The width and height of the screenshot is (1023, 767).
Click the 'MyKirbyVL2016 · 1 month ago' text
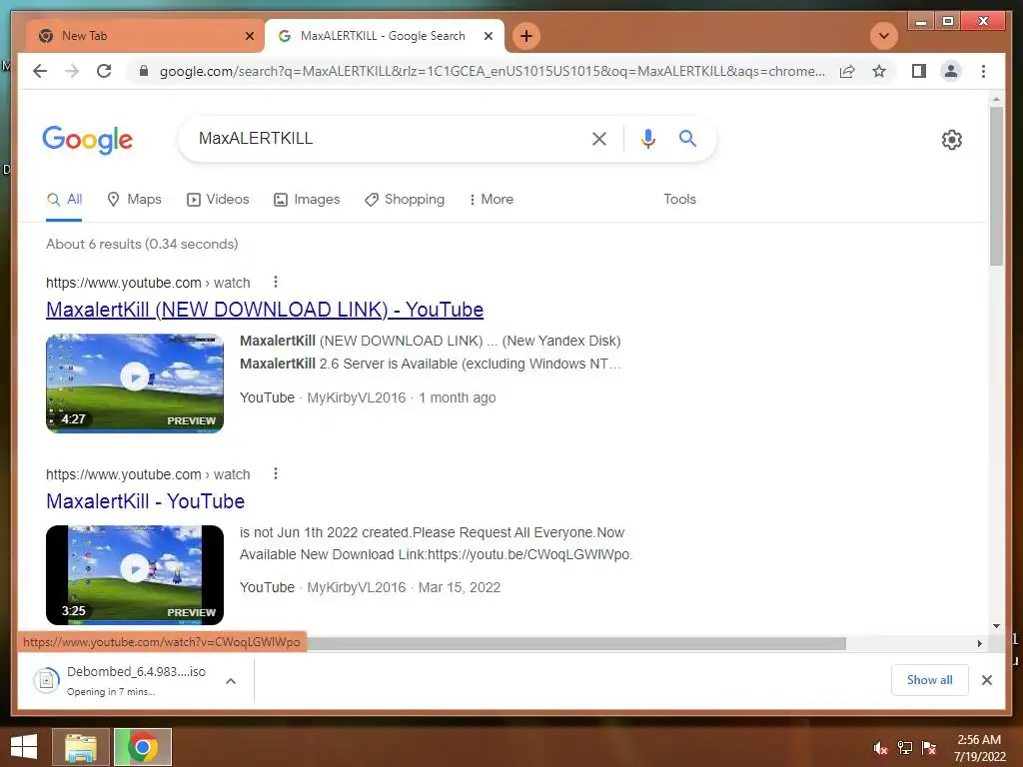tap(402, 397)
